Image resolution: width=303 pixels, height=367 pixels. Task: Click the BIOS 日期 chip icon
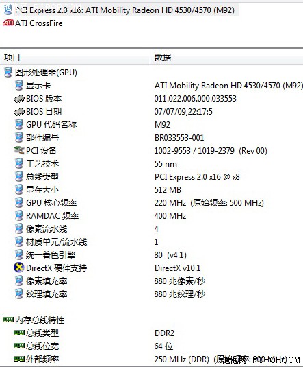coord(19,112)
